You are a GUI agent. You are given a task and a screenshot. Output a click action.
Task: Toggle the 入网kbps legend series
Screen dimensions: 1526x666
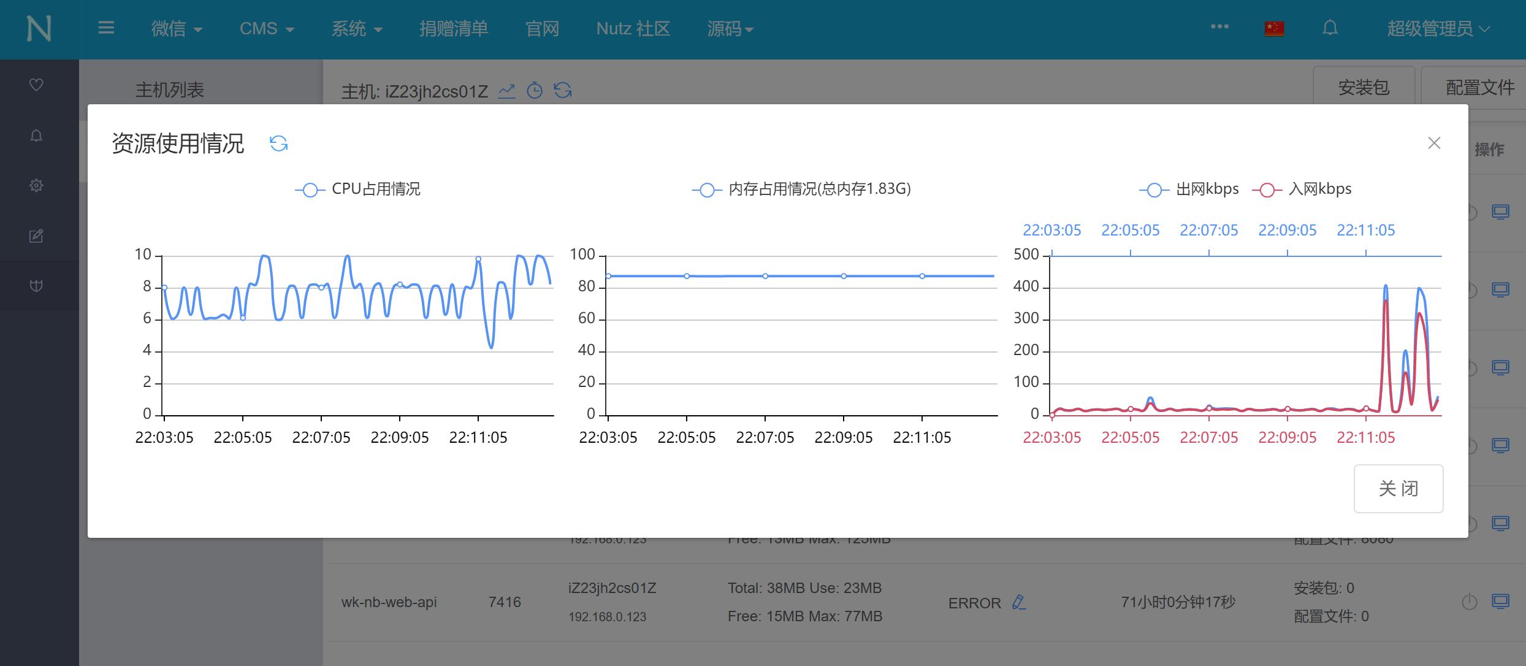pyautogui.click(x=1302, y=189)
